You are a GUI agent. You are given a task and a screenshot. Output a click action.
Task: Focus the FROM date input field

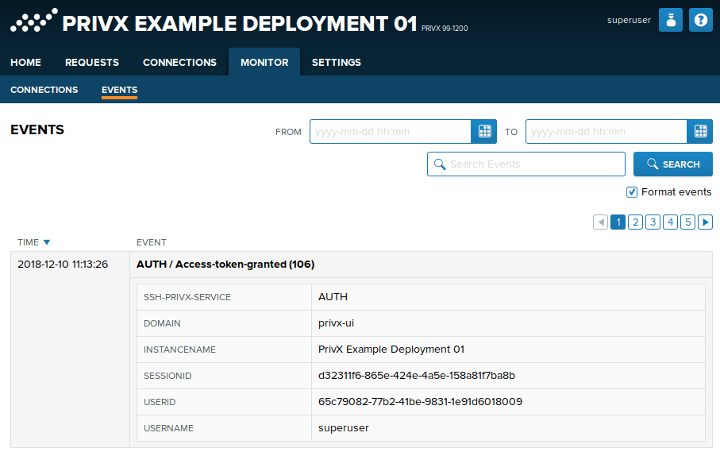point(391,131)
